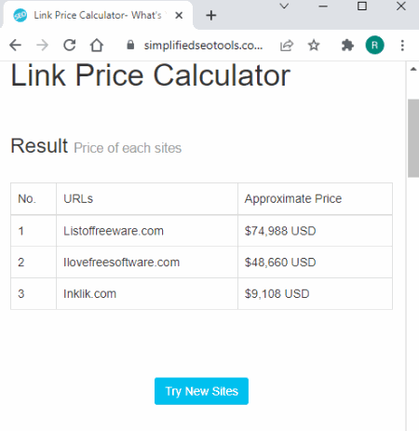Go back to the previous page
The height and width of the screenshot is (431, 419).
(15, 46)
